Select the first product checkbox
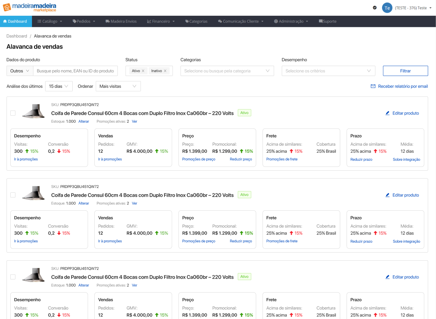 (x=13, y=113)
